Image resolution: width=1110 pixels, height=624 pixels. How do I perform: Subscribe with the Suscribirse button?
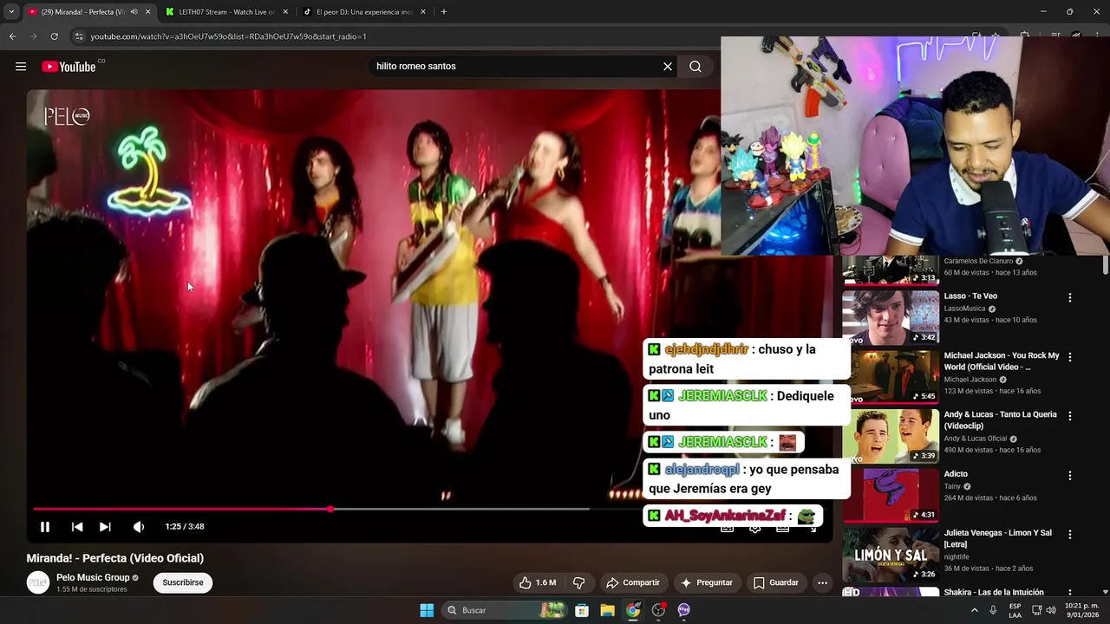(x=183, y=582)
